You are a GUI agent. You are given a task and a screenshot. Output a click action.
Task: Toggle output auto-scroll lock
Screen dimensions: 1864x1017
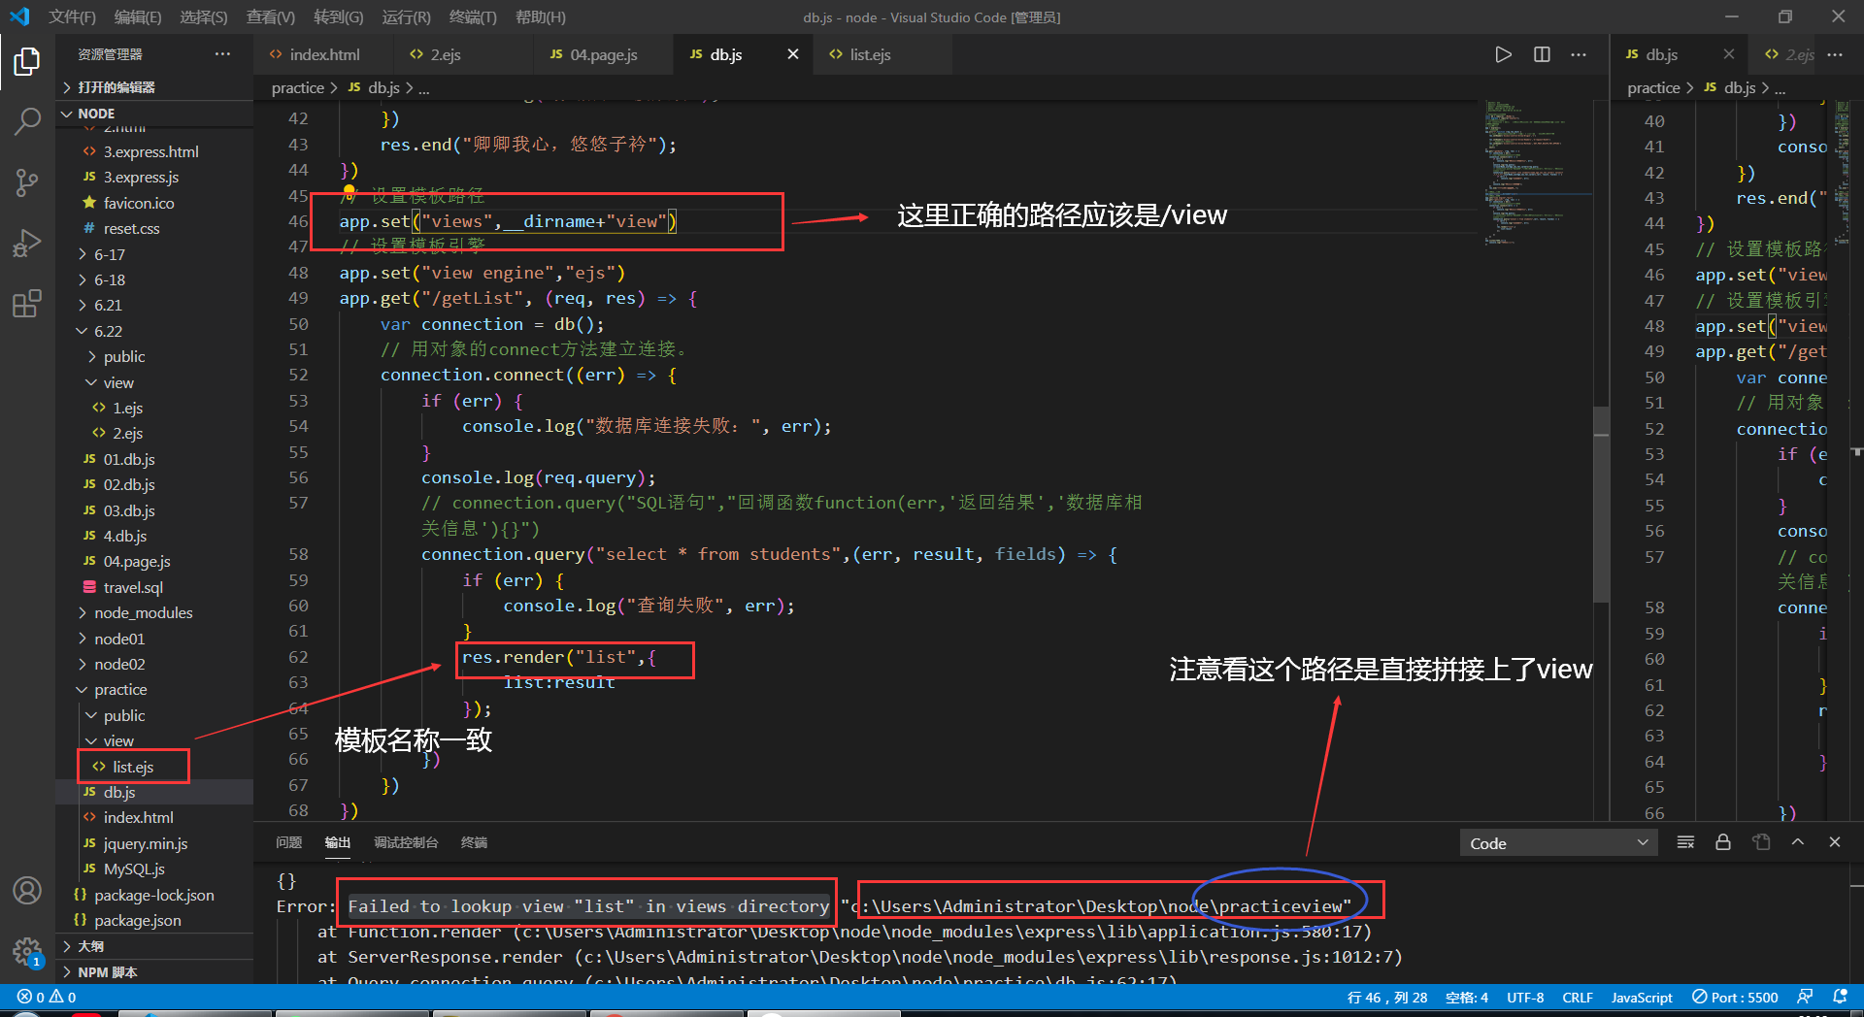click(x=1722, y=842)
